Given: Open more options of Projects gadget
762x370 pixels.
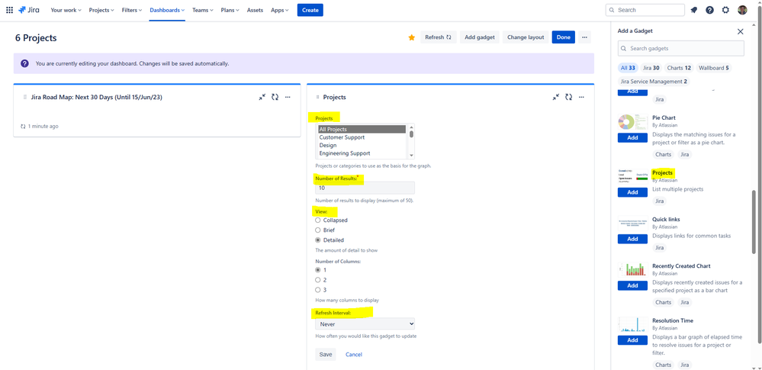Looking at the screenshot, I should (582, 97).
